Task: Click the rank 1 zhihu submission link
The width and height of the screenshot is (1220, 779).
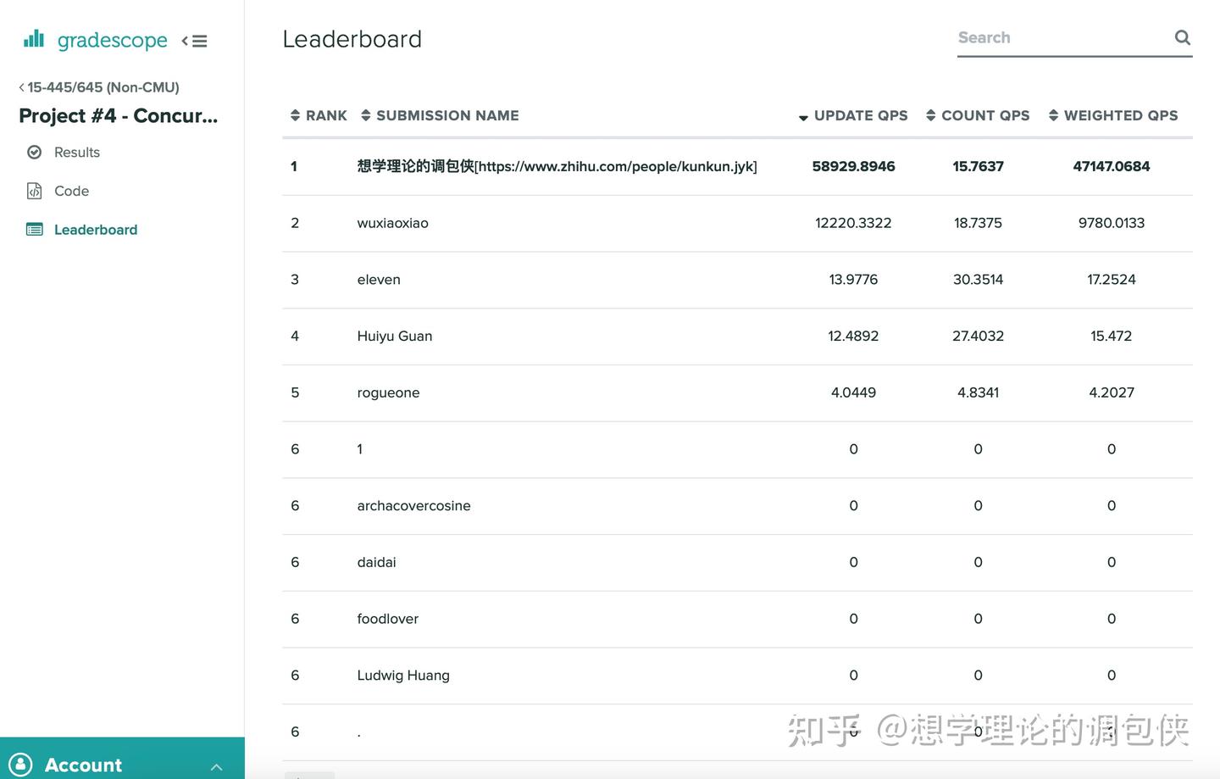Action: tap(557, 166)
